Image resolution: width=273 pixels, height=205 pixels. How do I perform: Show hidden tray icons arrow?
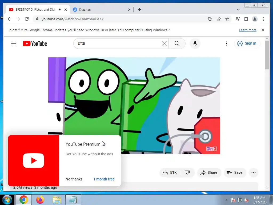227,200
